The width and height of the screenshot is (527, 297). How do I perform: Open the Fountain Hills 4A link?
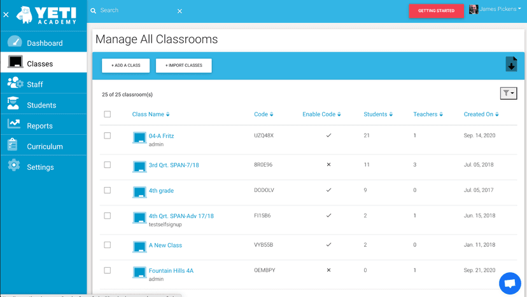[x=171, y=270]
